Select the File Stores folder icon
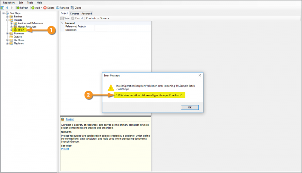Viewport: 302px width, 173px height. pyautogui.click(x=11, y=40)
